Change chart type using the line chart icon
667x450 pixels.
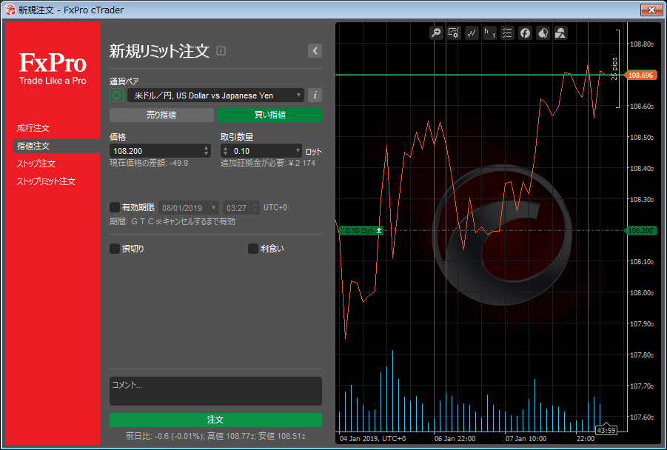click(x=472, y=33)
